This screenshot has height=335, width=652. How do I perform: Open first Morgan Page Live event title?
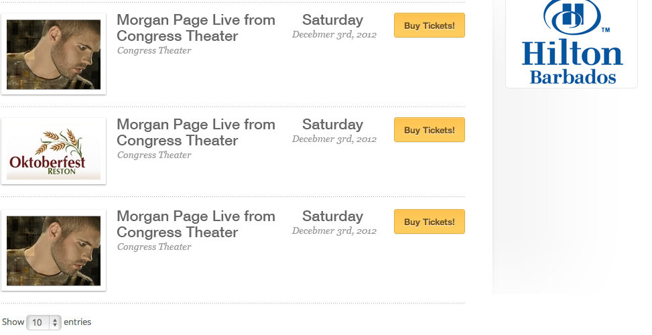click(x=196, y=28)
